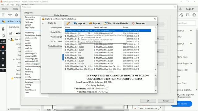Open the File menu
Image resolution: width=198 pixels, height=111 pixels.
tap(2, 5)
